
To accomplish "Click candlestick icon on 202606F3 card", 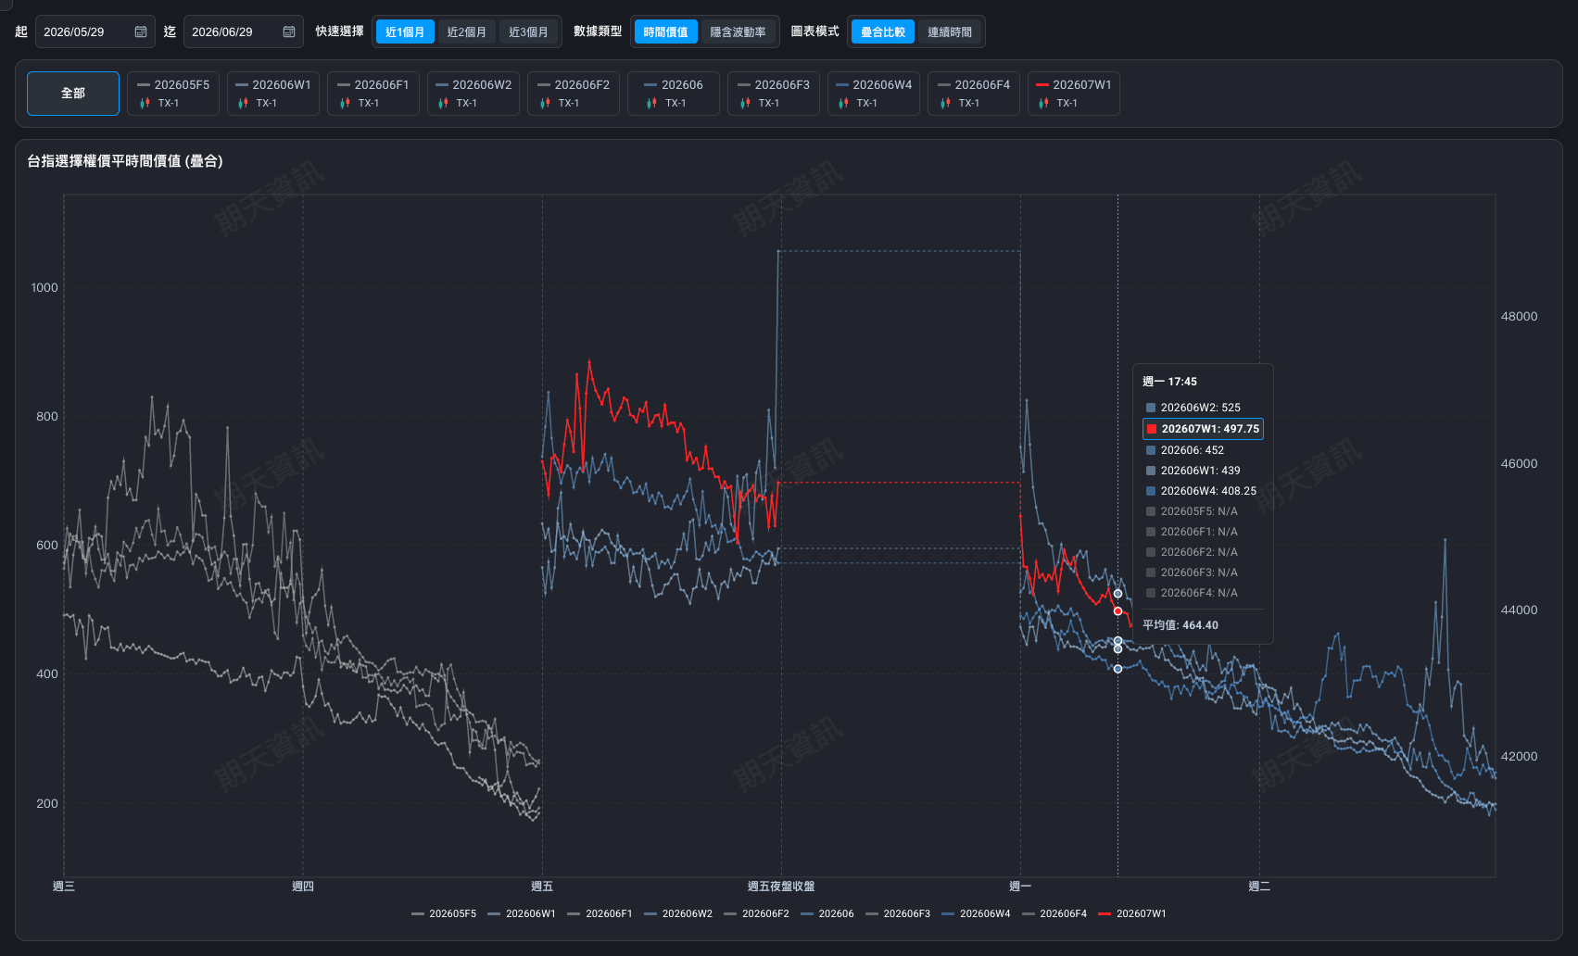I will [745, 103].
